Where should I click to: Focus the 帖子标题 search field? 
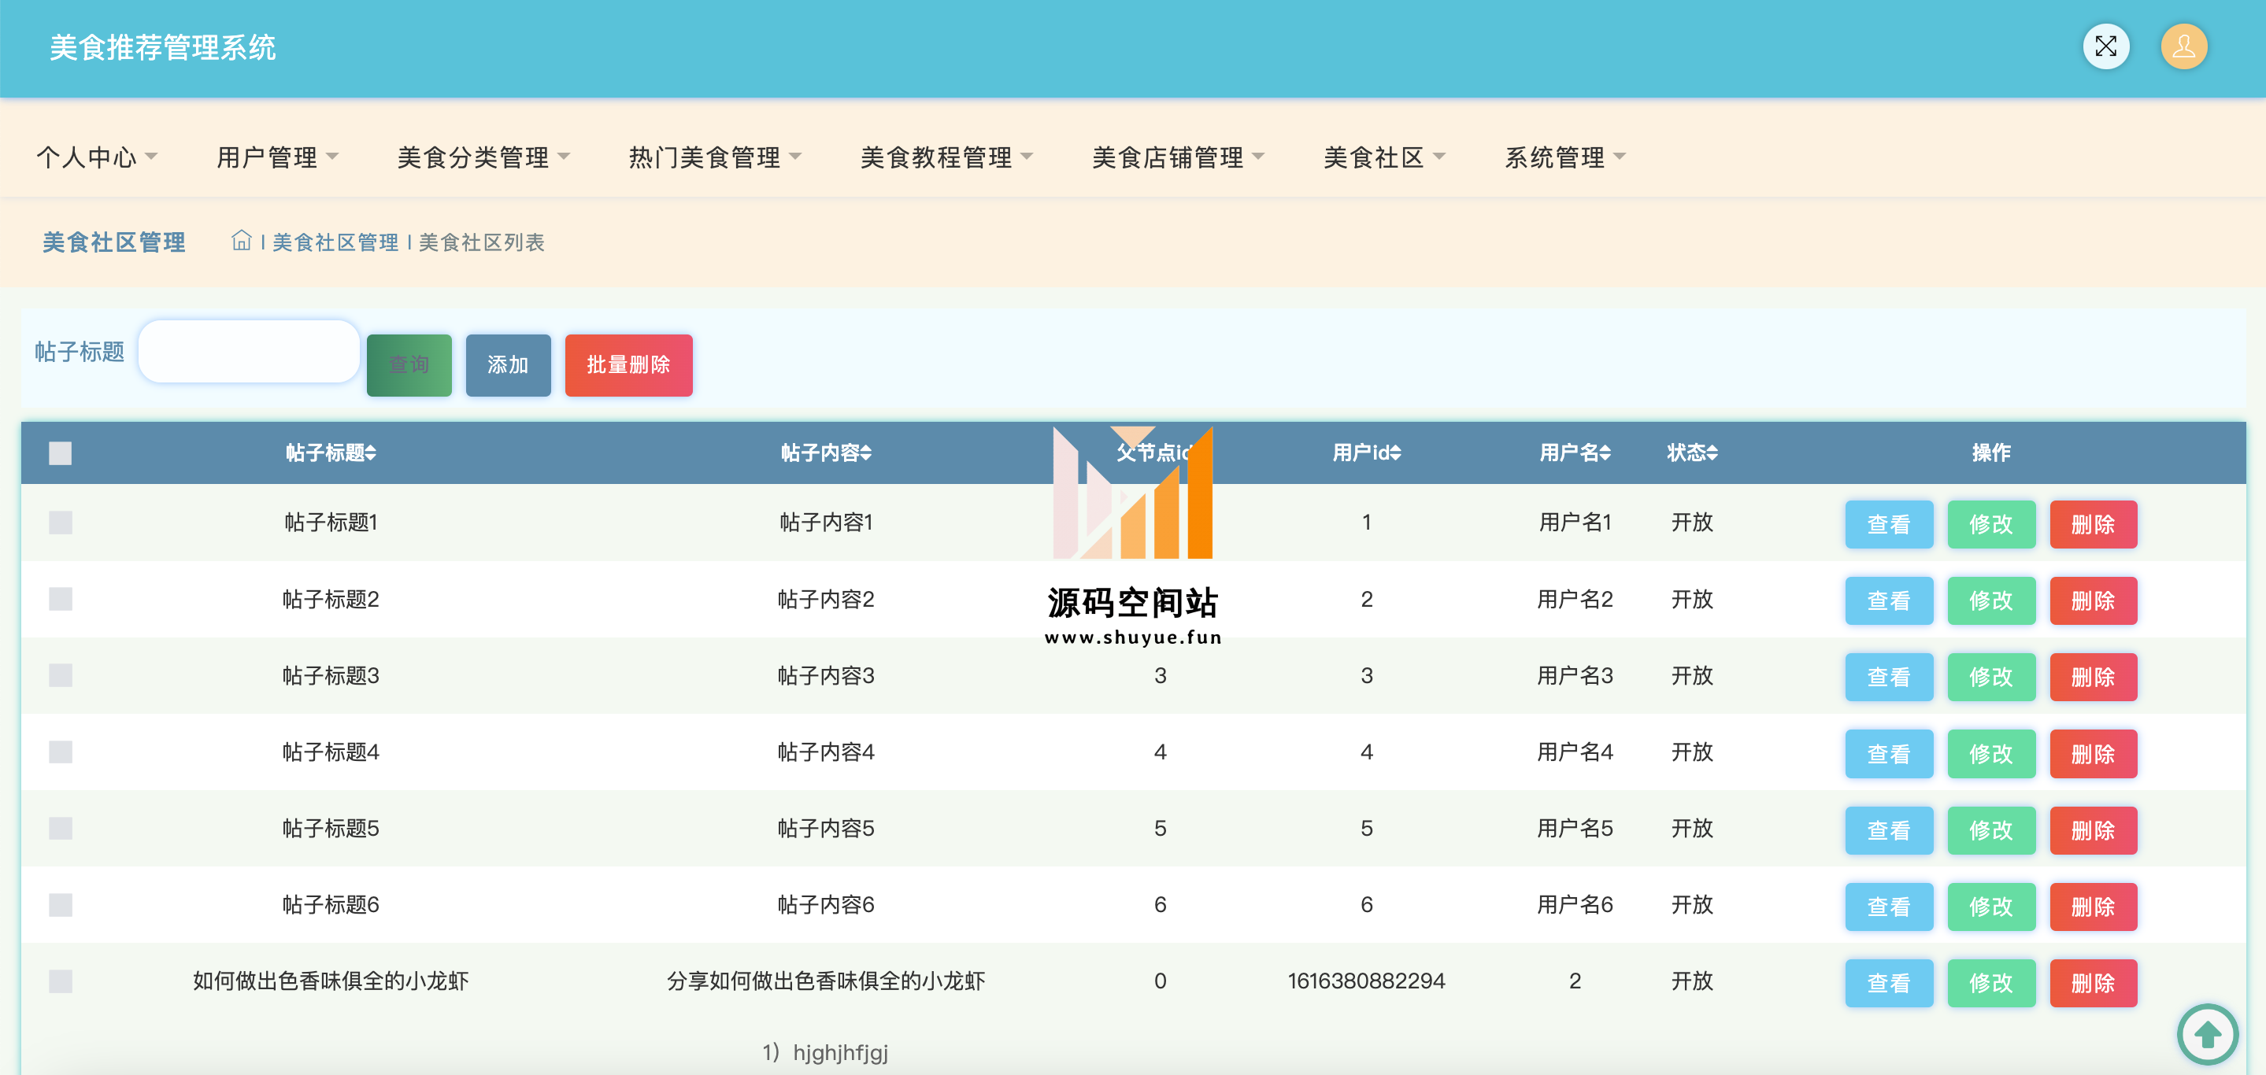click(249, 352)
